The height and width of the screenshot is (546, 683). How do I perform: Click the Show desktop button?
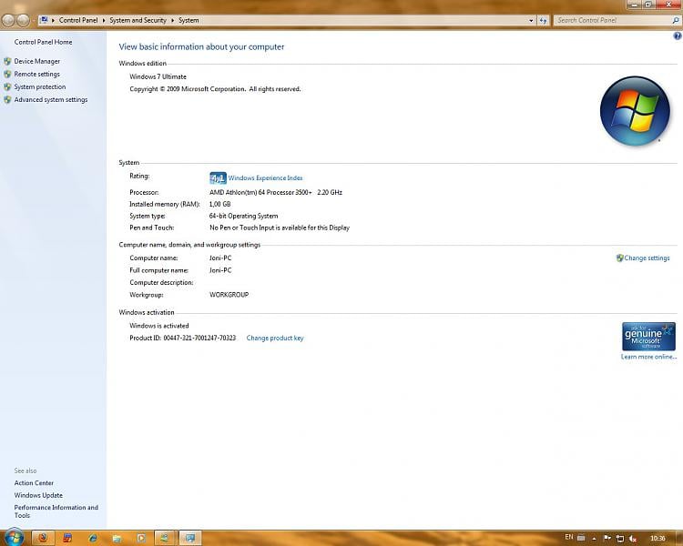tap(679, 539)
